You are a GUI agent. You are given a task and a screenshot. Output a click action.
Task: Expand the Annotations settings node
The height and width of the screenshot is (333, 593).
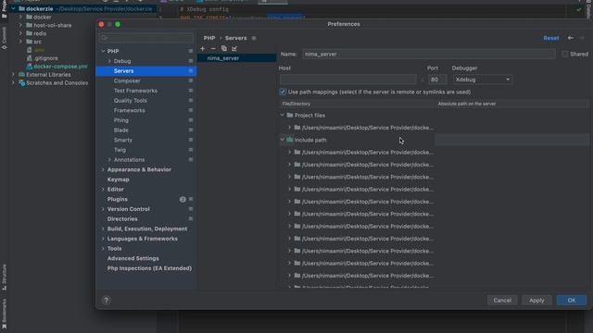click(x=109, y=160)
